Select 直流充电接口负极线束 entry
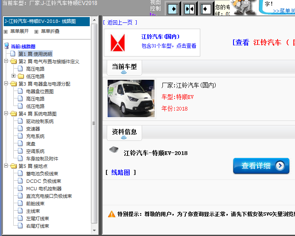Image resolution: width=295 pixels, height=236 pixels. [49, 196]
